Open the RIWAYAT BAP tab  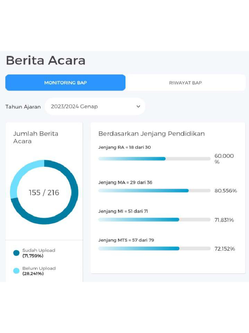(x=185, y=83)
